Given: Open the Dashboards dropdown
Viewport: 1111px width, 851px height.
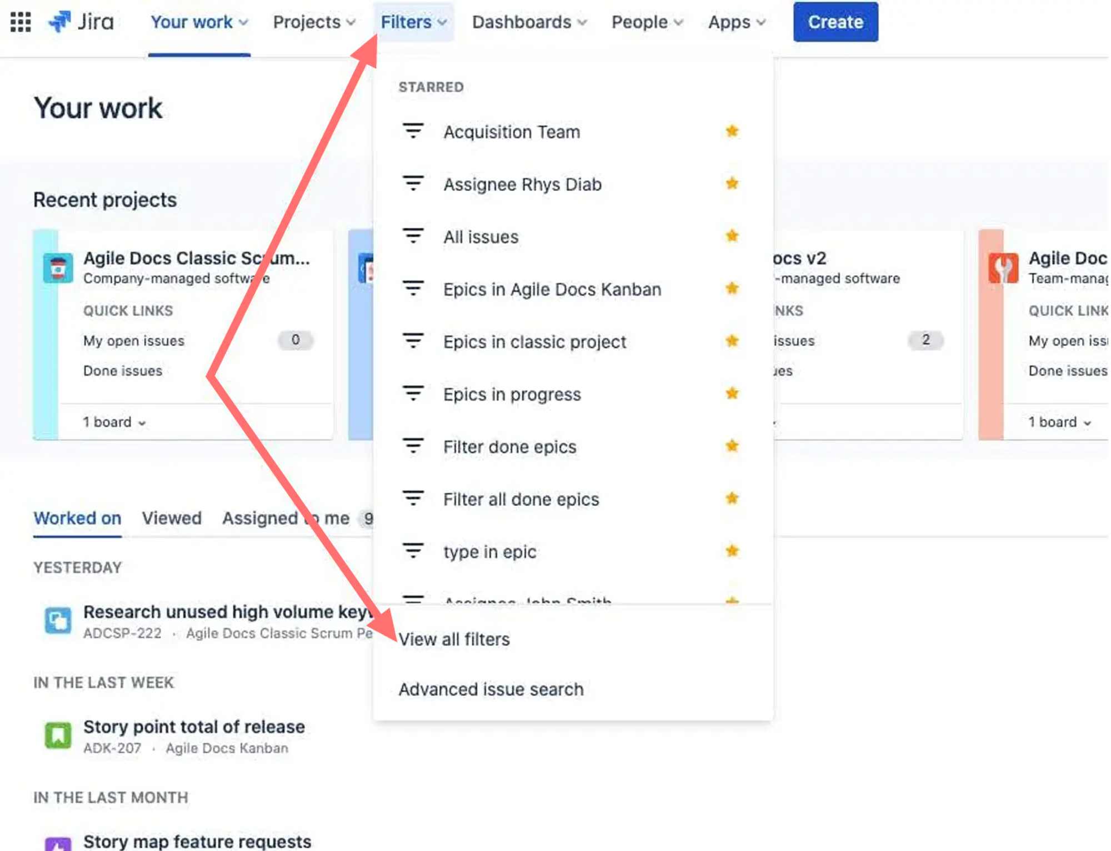Looking at the screenshot, I should point(529,22).
